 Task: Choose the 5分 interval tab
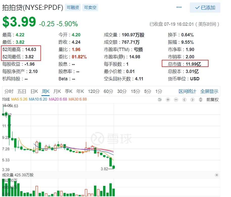pyautogui.click(x=148, y=91)
